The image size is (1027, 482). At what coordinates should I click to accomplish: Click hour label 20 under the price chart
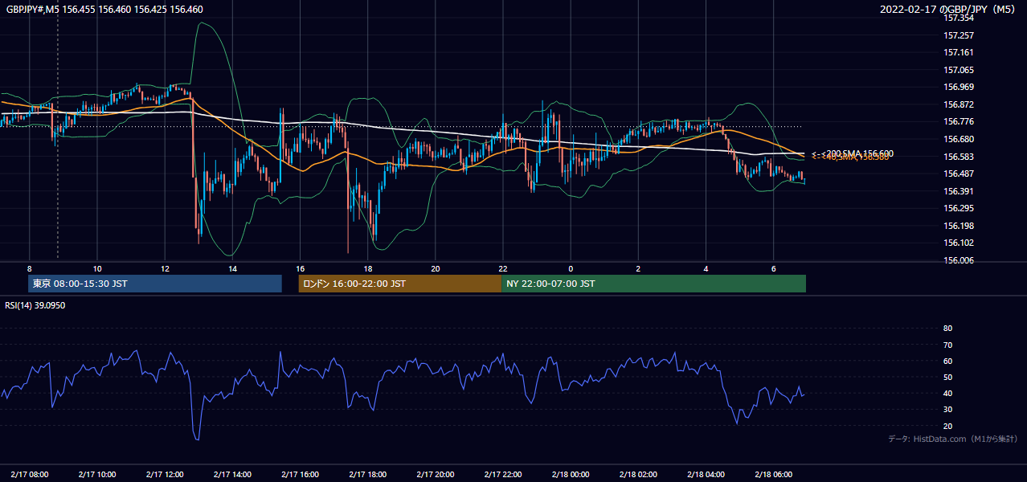(435, 268)
